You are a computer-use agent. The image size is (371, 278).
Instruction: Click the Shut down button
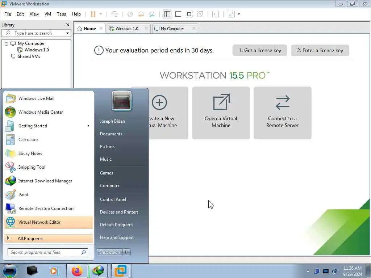109,252
